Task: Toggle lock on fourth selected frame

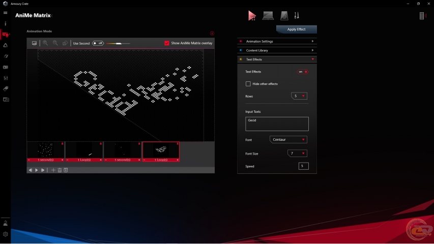Action: point(178,143)
